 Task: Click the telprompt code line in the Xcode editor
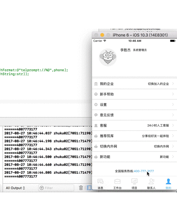click(x=34, y=70)
